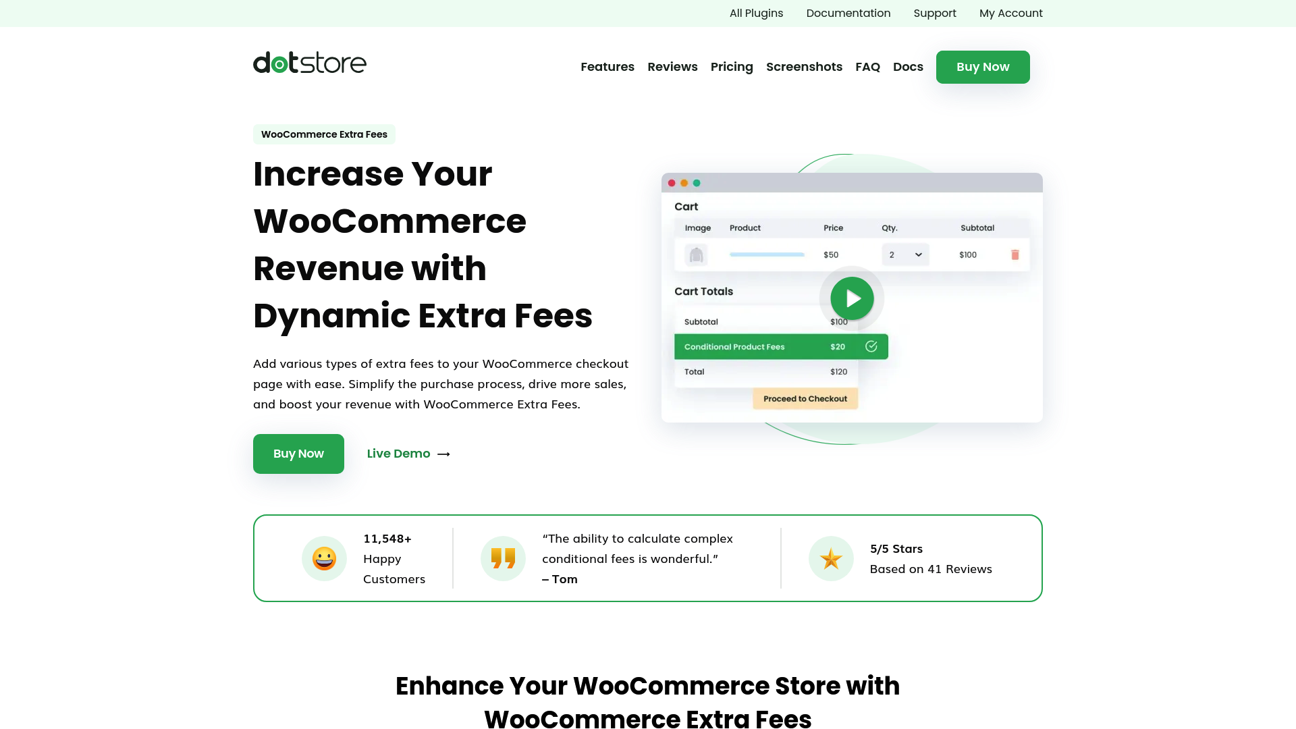The height and width of the screenshot is (729, 1296).
Task: Click the Support top navigation link
Action: click(935, 13)
